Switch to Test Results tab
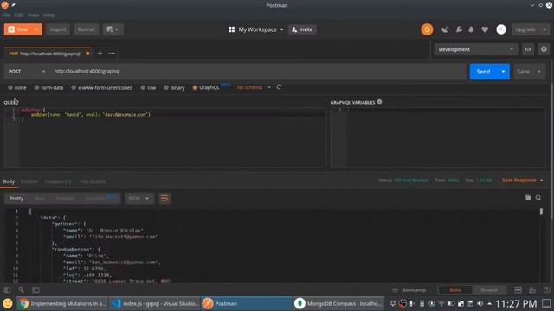 coord(93,181)
